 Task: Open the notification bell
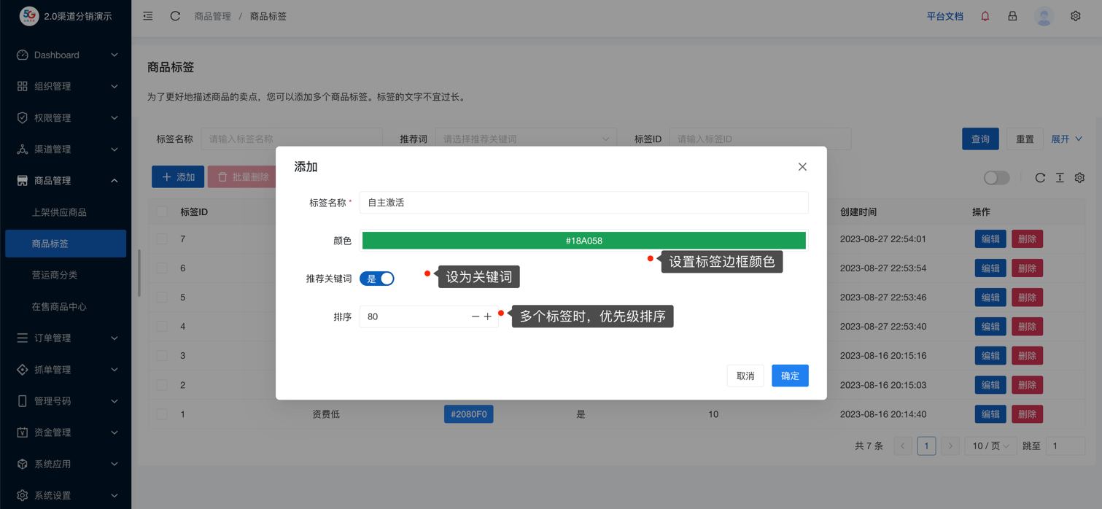point(985,16)
